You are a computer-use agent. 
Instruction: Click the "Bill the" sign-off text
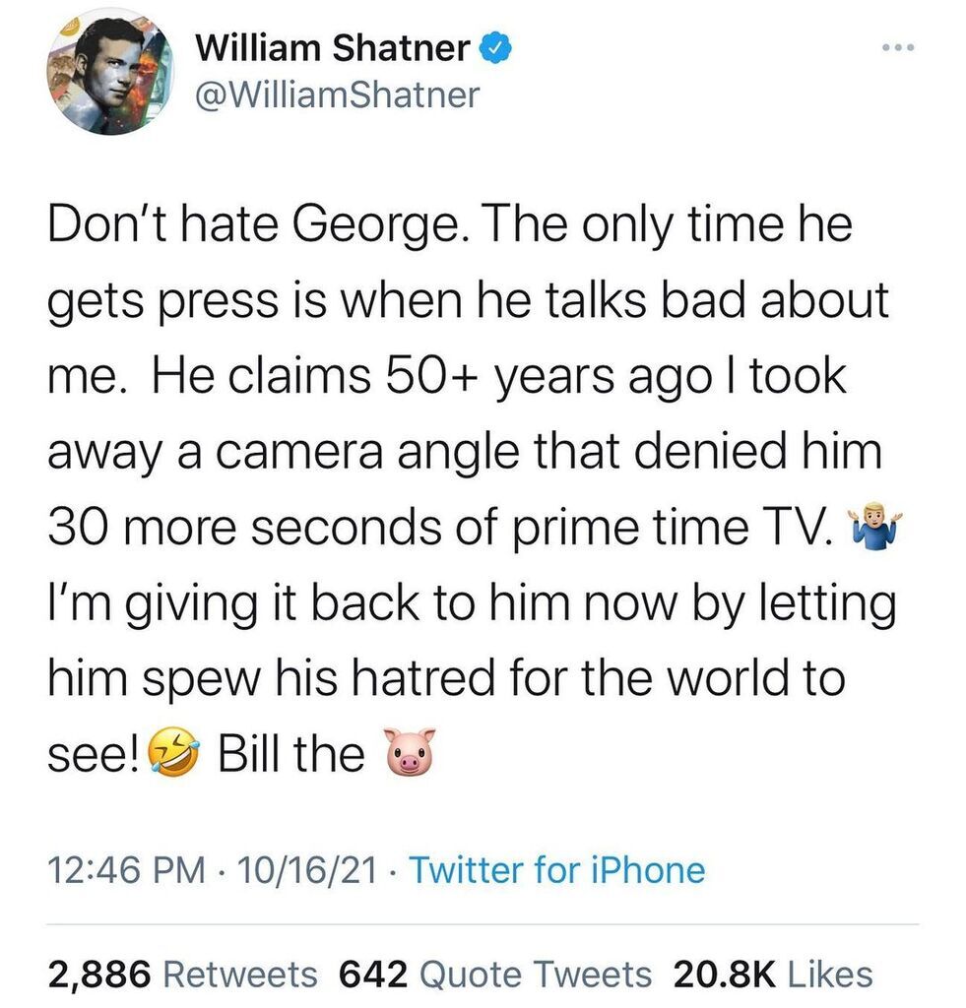(290, 755)
